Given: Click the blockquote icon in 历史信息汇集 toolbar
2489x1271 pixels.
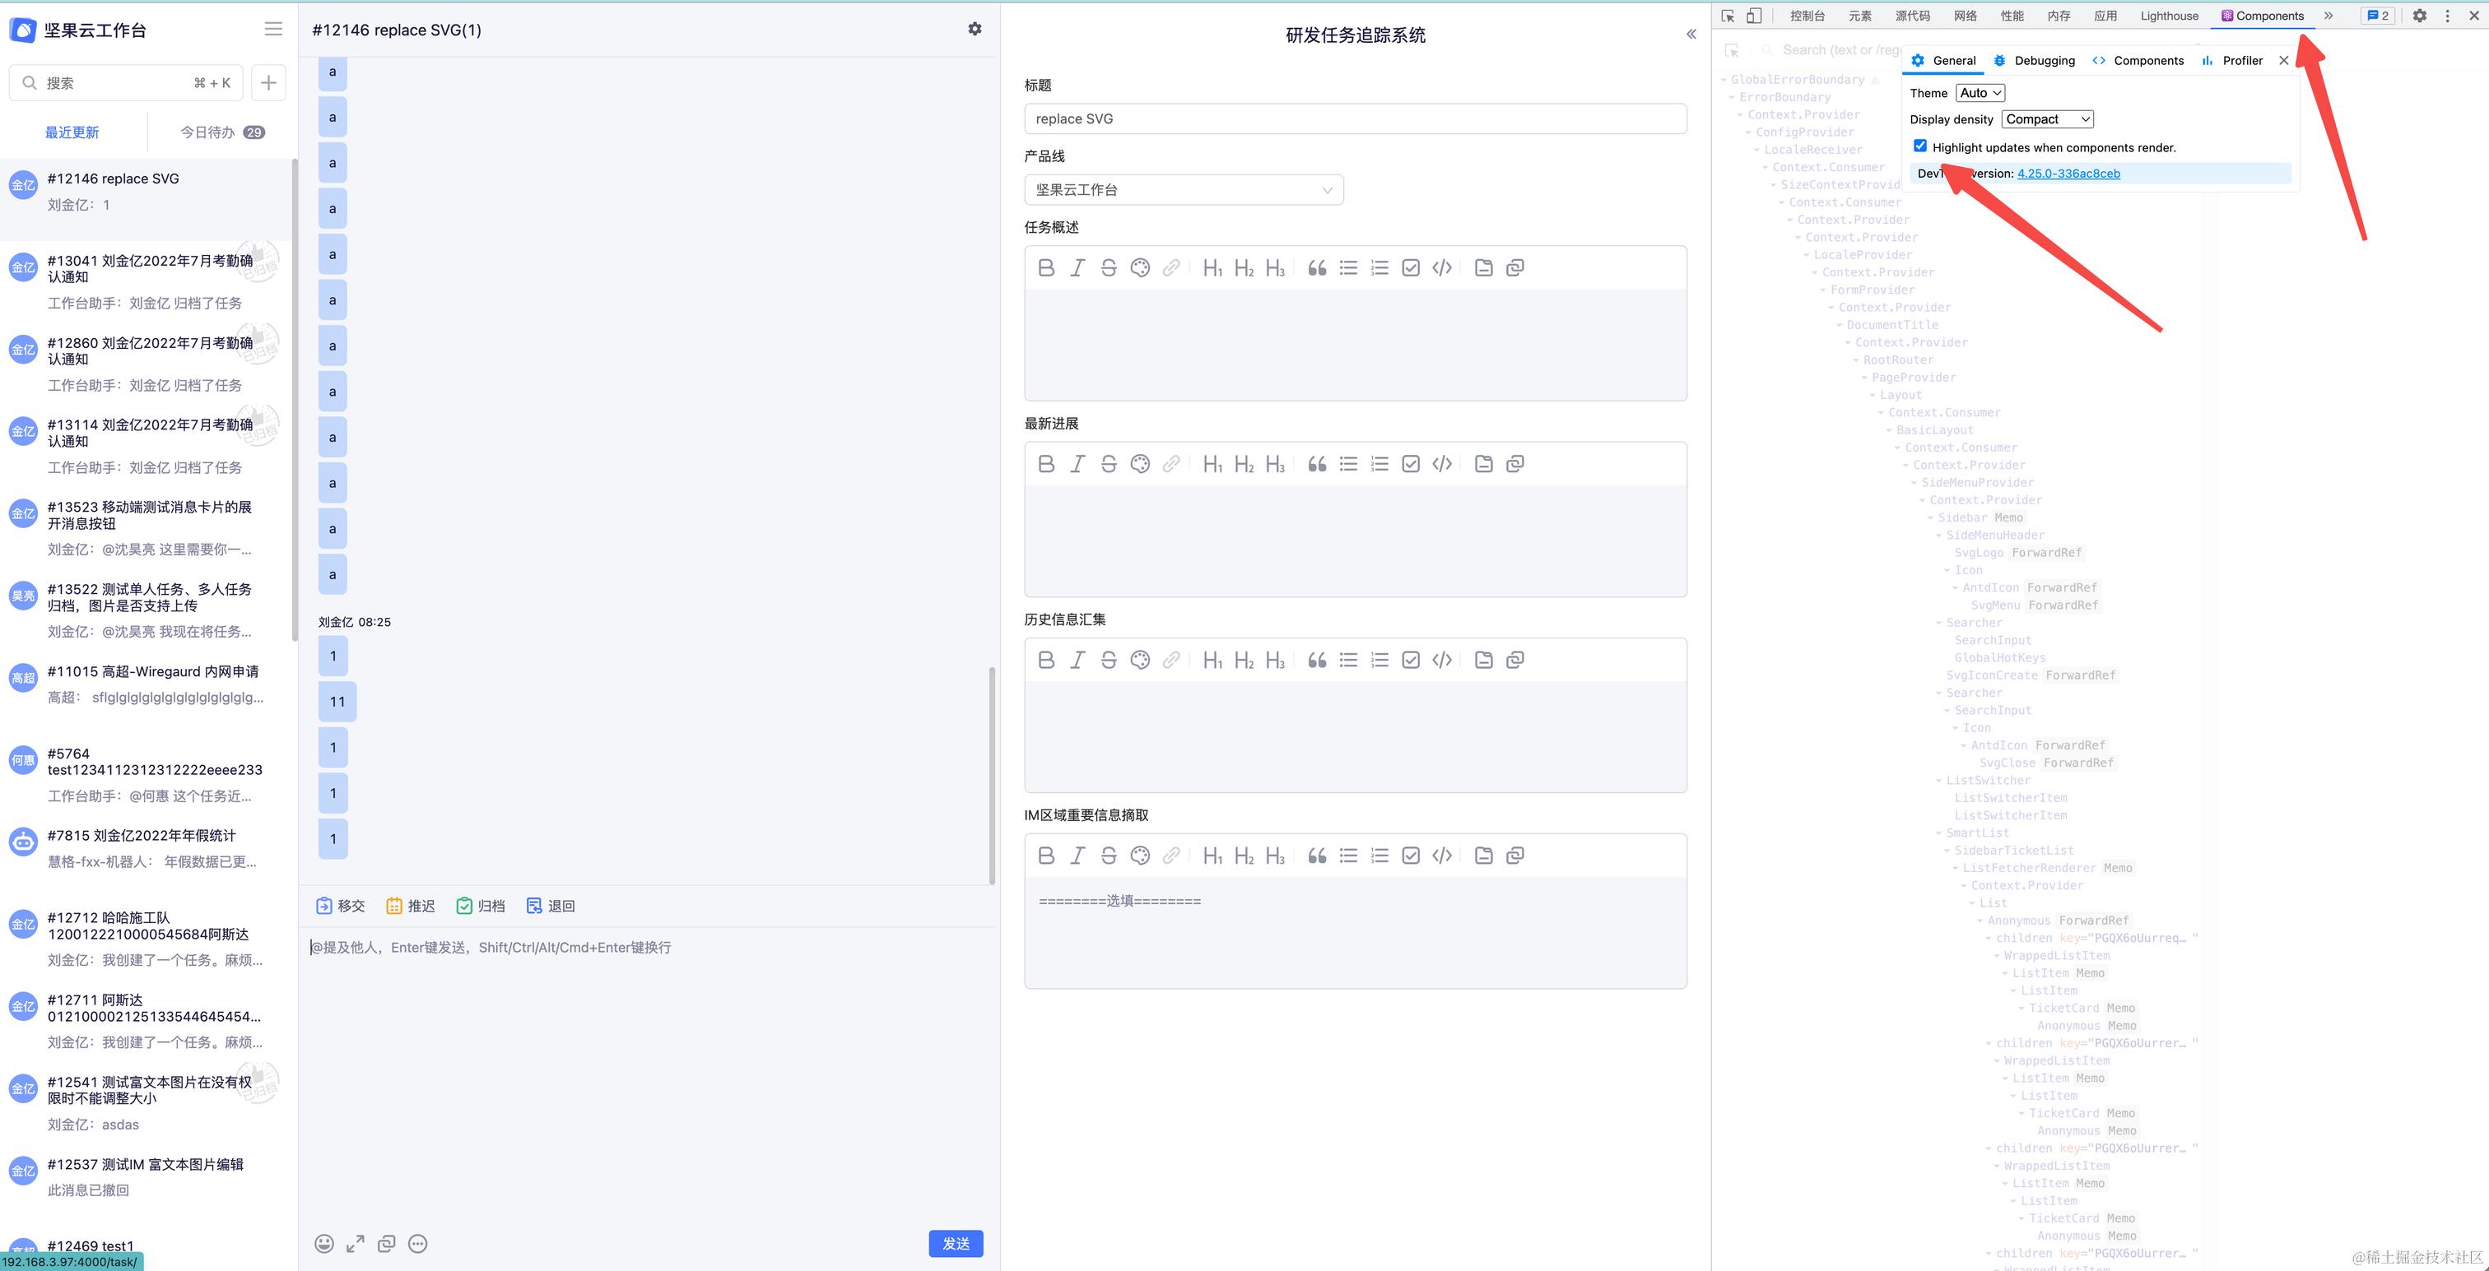Looking at the screenshot, I should click(x=1317, y=660).
